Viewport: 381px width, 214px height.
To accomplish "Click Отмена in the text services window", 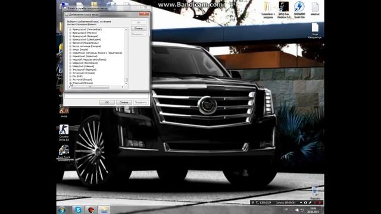I will pyautogui.click(x=124, y=102).
